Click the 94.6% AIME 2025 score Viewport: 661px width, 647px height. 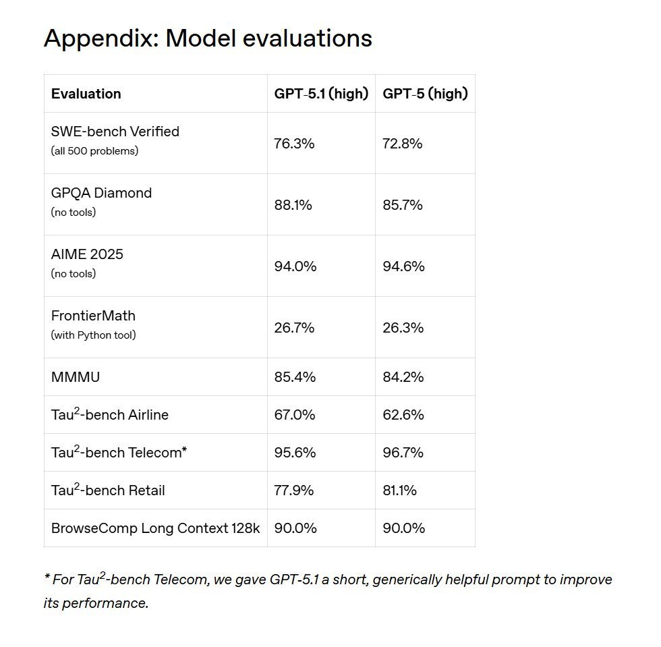point(403,266)
